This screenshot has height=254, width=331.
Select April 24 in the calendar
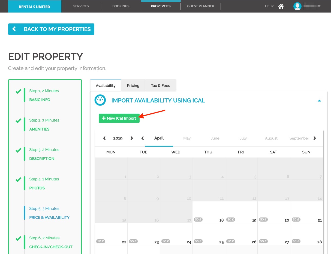pyautogui.click(x=176, y=234)
